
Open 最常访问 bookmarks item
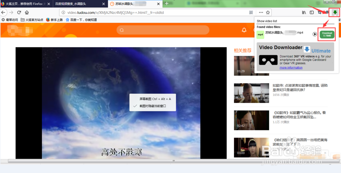point(10,20)
